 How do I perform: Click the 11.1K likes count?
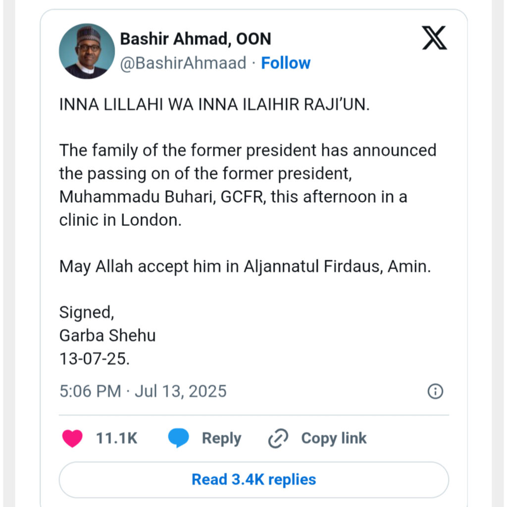pos(116,438)
